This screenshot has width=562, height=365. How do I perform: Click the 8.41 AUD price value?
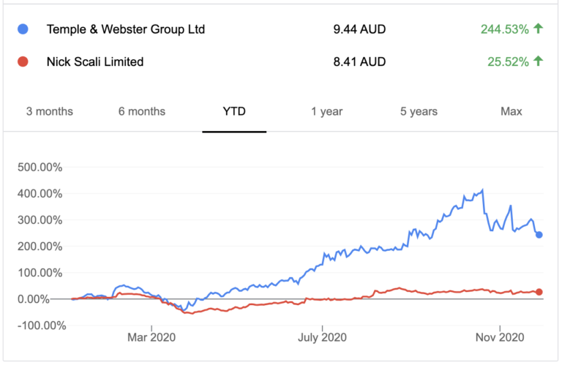pyautogui.click(x=359, y=62)
